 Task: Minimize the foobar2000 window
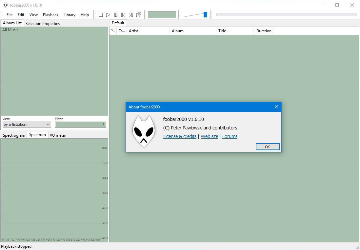tap(322, 5)
